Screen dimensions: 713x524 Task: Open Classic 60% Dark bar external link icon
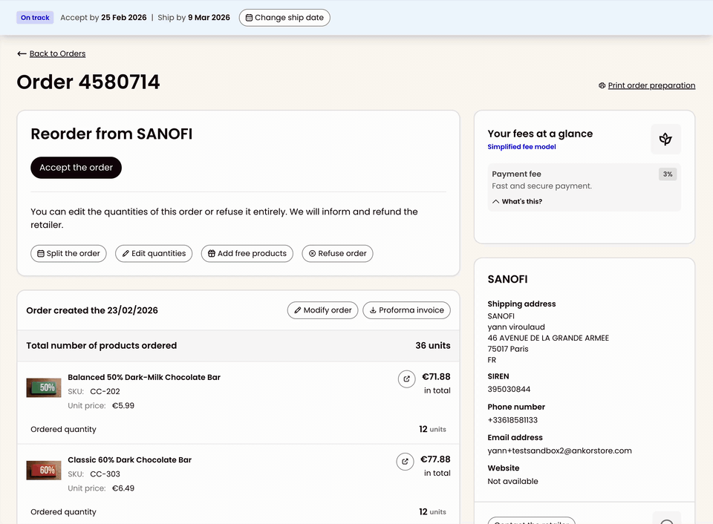tap(405, 462)
